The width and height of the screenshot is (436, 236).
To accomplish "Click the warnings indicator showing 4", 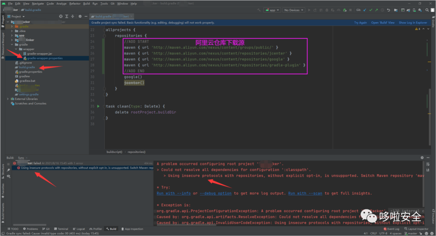I will pos(418,29).
